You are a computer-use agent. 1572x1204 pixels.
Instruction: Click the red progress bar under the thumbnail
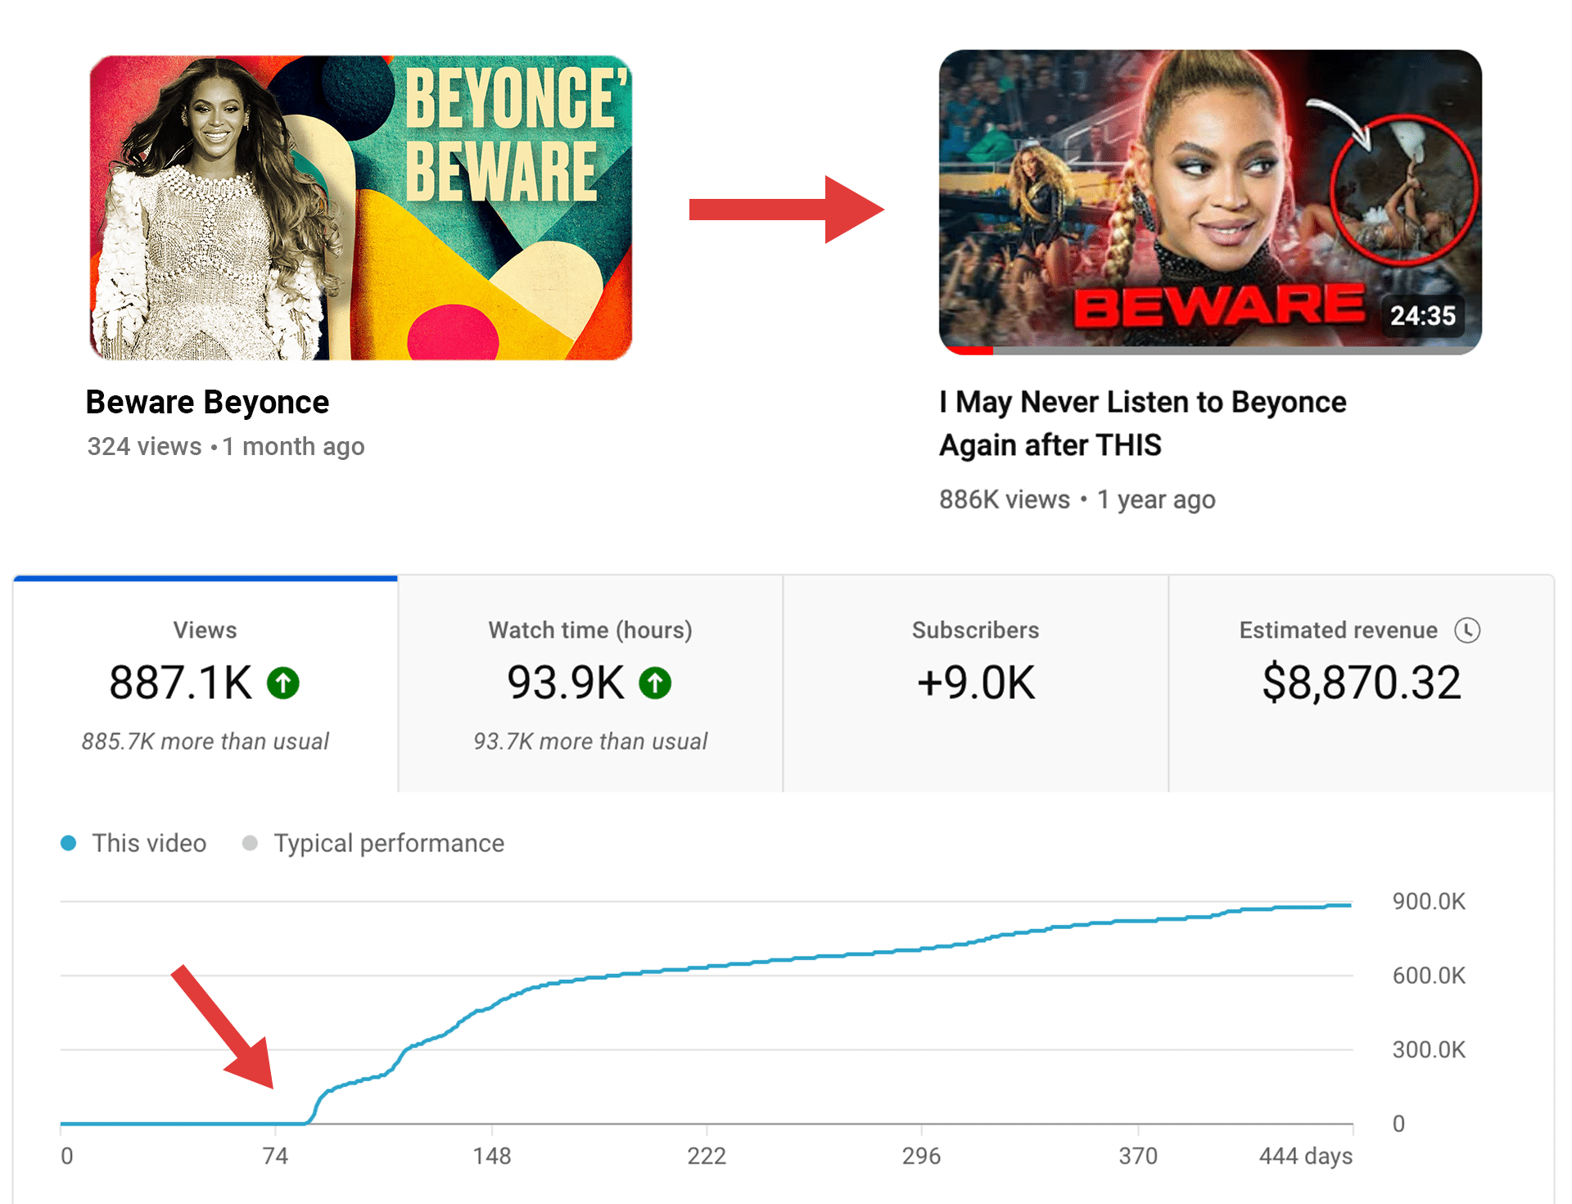click(970, 350)
